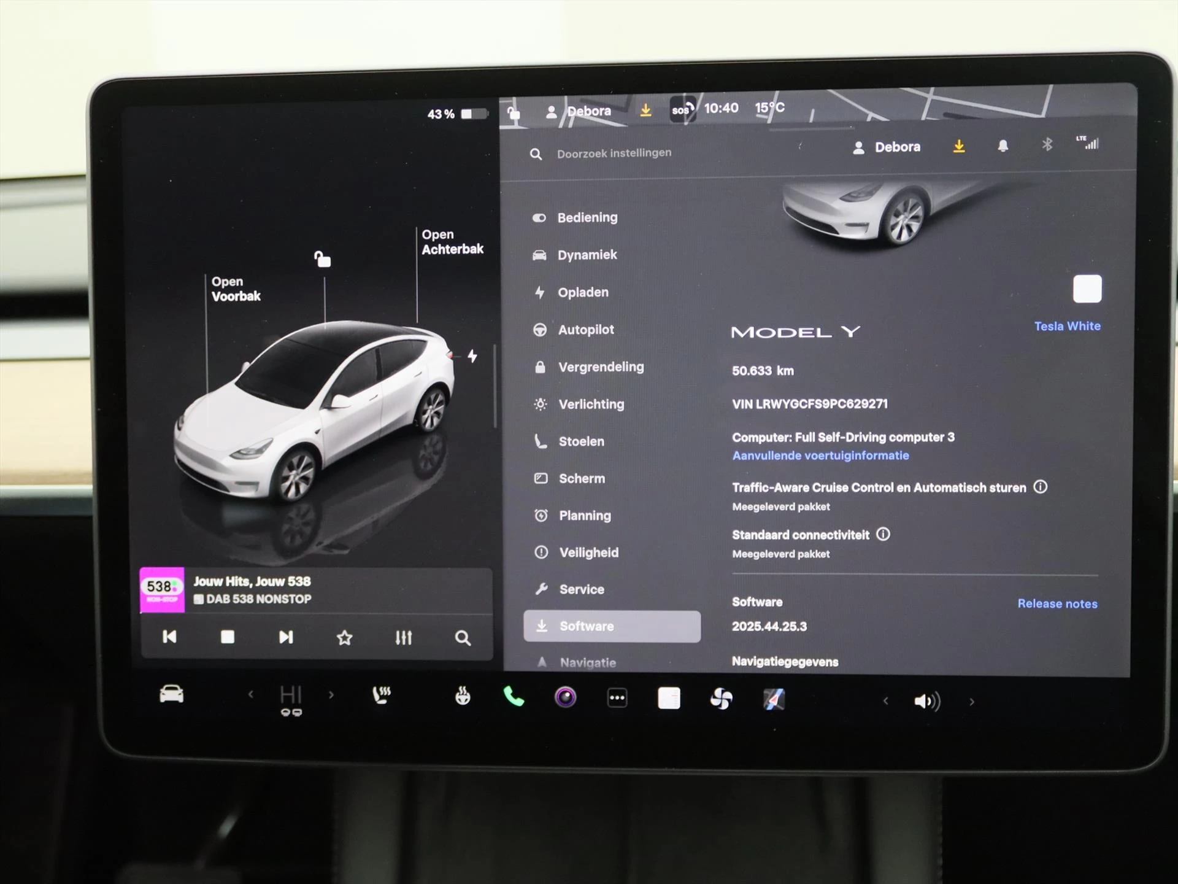
Task: Open the Navigatie settings menu
Action: (577, 662)
